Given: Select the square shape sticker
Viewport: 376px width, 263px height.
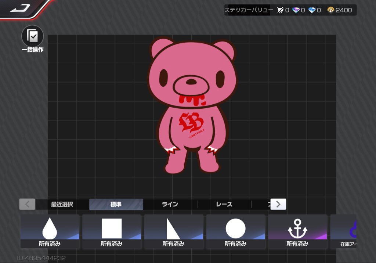Looking at the screenshot, I should pos(112,231).
